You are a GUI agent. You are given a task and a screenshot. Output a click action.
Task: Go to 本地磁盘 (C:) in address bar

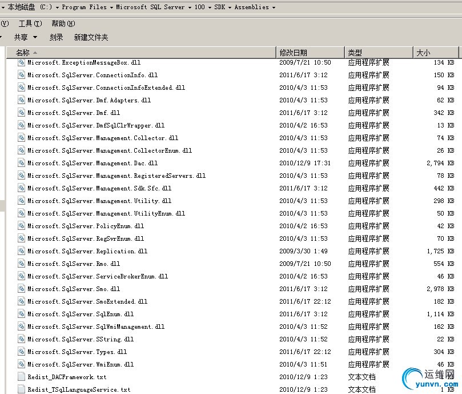(30, 7)
